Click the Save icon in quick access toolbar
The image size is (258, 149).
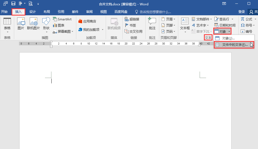(x=13, y=3)
